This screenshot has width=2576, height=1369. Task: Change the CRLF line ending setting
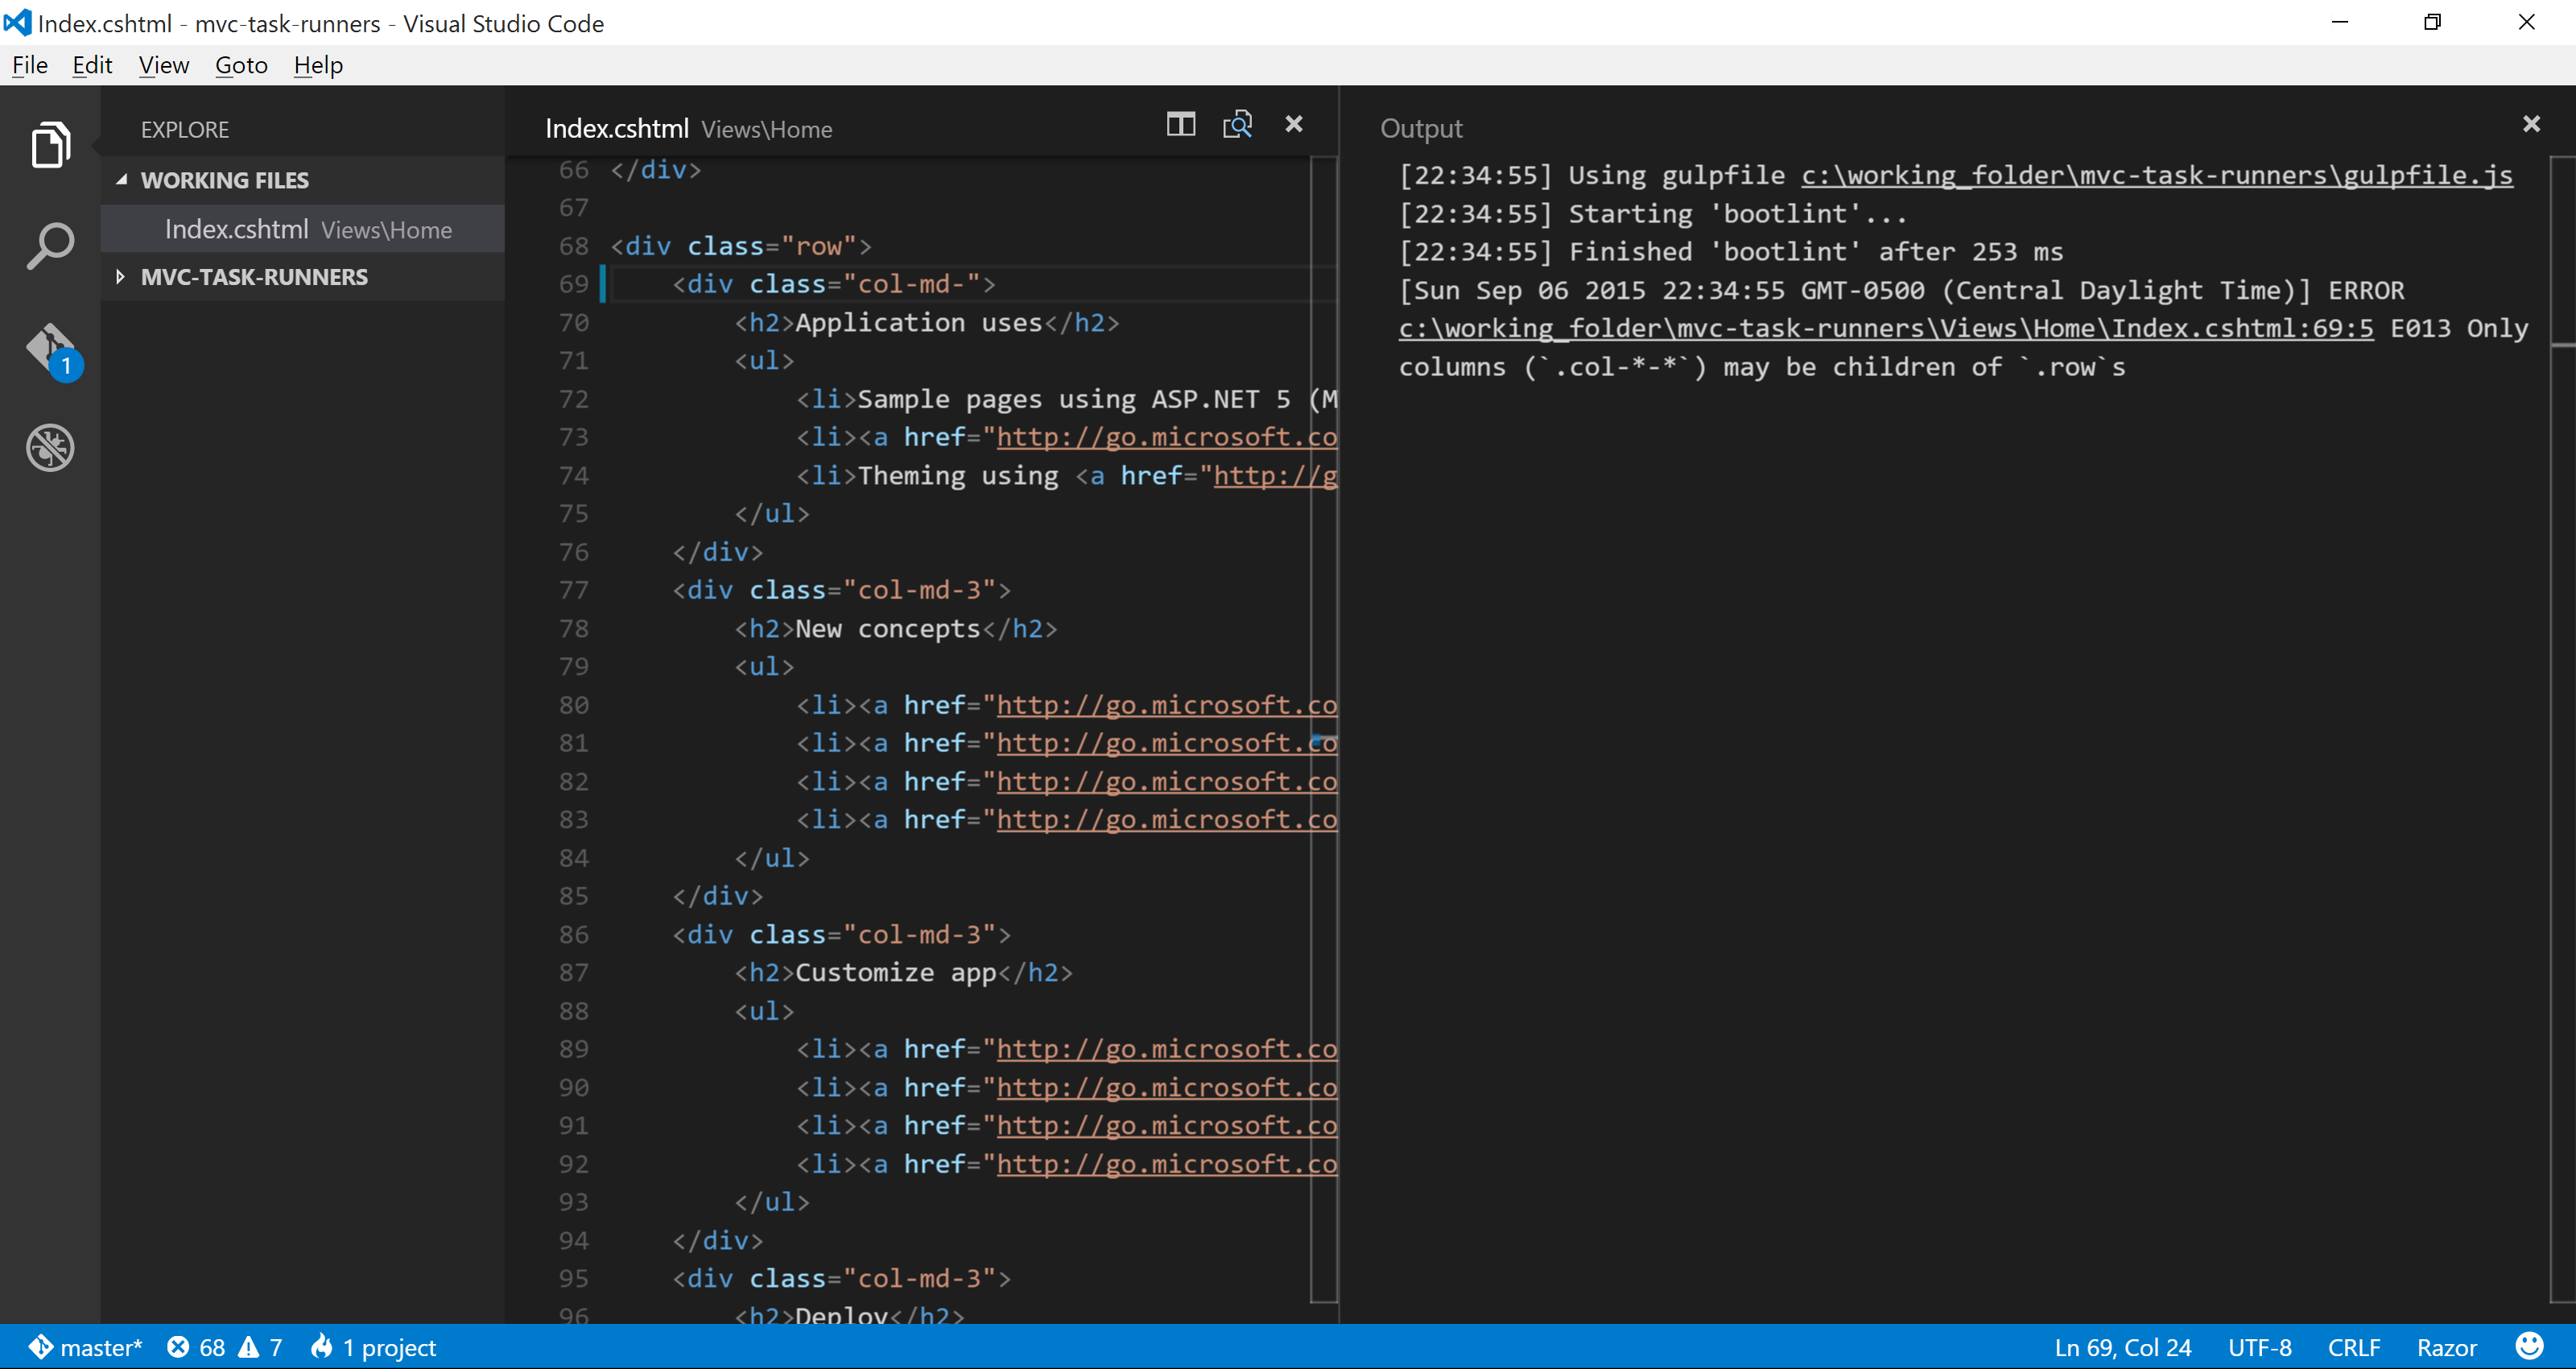pos(2353,1347)
